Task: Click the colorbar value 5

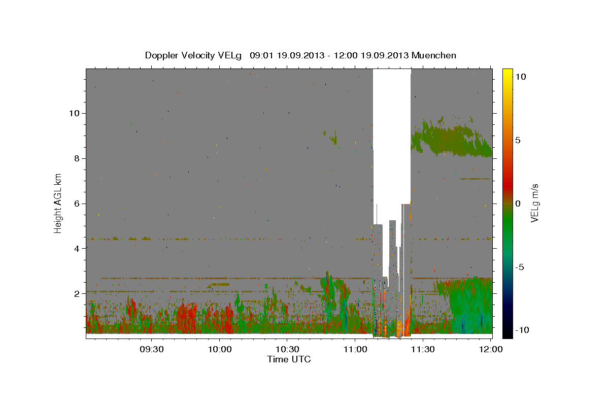Action: click(518, 140)
